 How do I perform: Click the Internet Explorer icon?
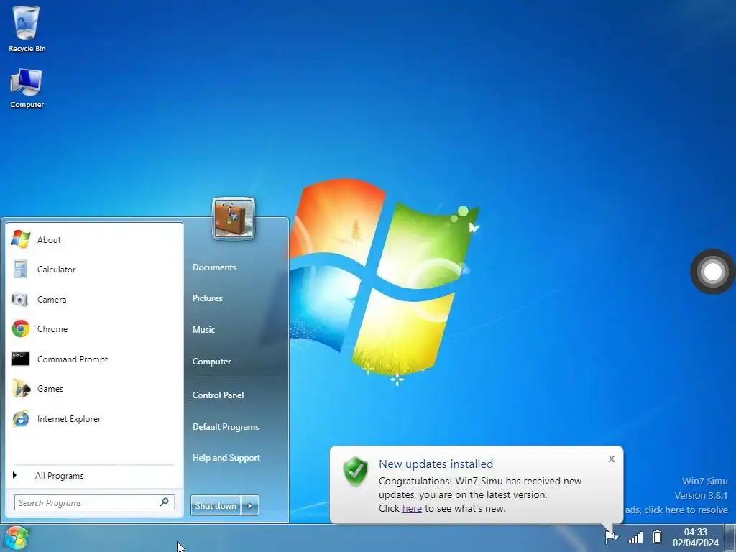pos(21,419)
